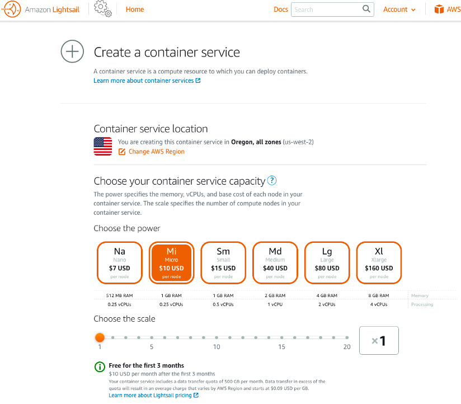
Task: Select the Medium $40 power option
Action: pos(275,262)
